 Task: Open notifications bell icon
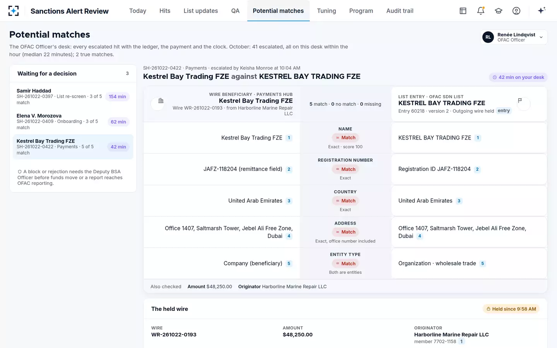[x=481, y=11]
